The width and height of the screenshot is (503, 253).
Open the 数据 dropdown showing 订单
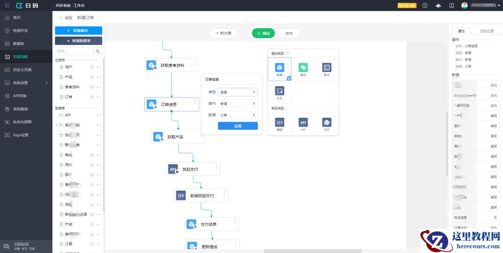[x=238, y=115]
